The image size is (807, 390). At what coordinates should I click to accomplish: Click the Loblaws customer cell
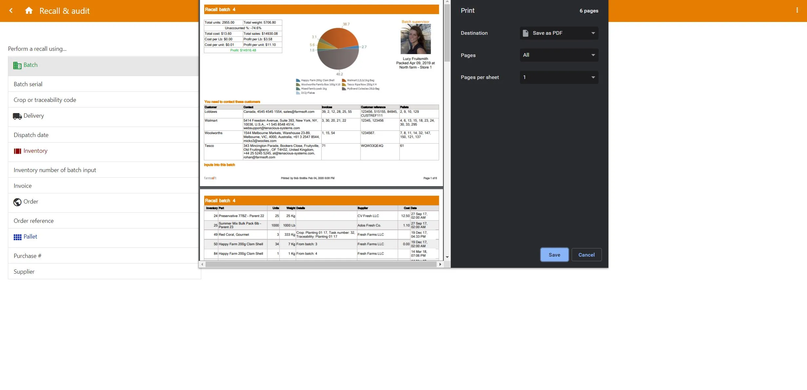click(x=223, y=114)
